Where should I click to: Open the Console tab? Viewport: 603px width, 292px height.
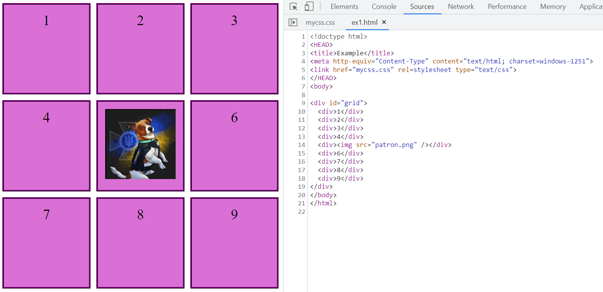coord(384,7)
